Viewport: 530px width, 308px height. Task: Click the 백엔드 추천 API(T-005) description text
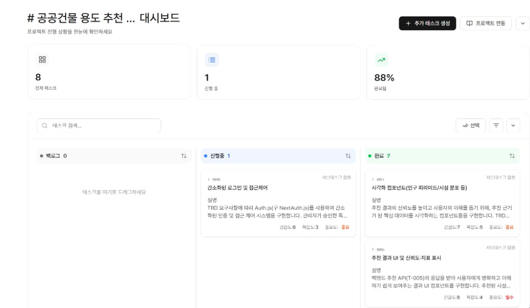[x=442, y=282]
